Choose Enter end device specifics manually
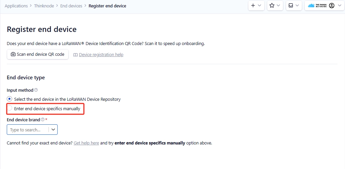345x169 pixels. [x=10, y=109]
